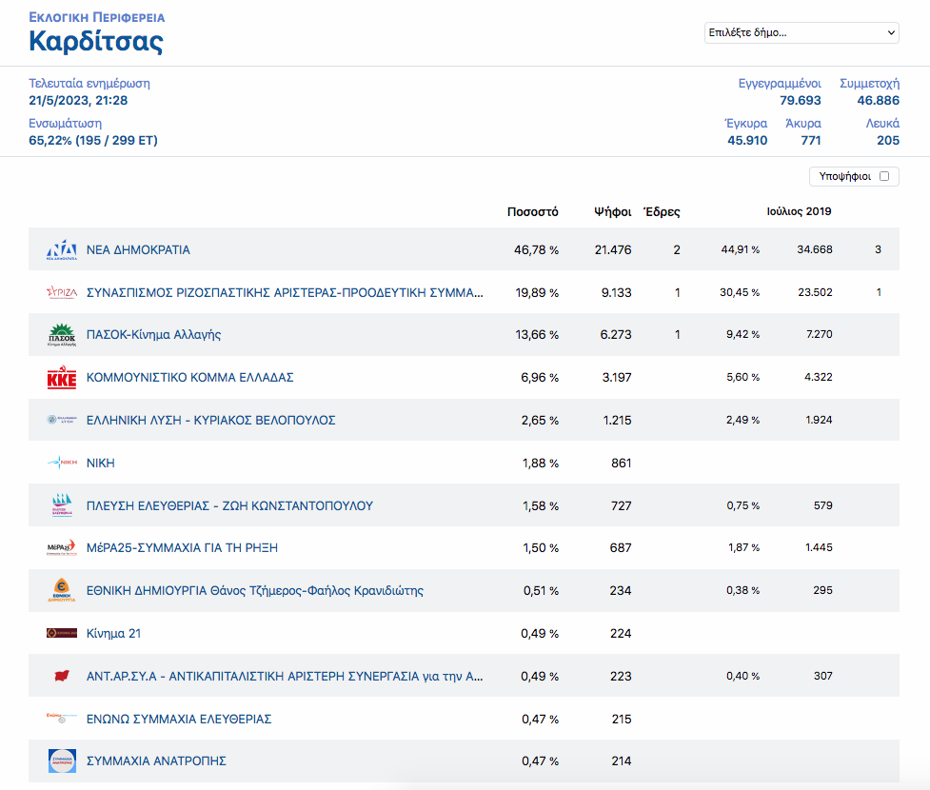The height and width of the screenshot is (790, 930).
Task: Click ΚΚΕ vote count 3.197
Action: point(617,377)
